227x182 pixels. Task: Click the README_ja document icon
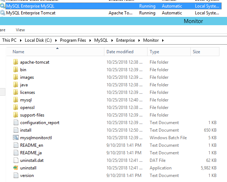[x=16, y=153]
